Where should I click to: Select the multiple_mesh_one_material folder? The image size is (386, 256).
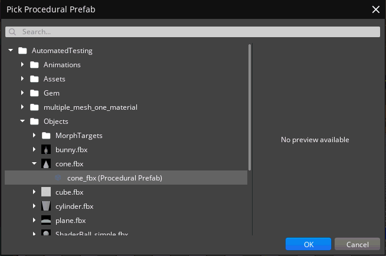point(90,107)
